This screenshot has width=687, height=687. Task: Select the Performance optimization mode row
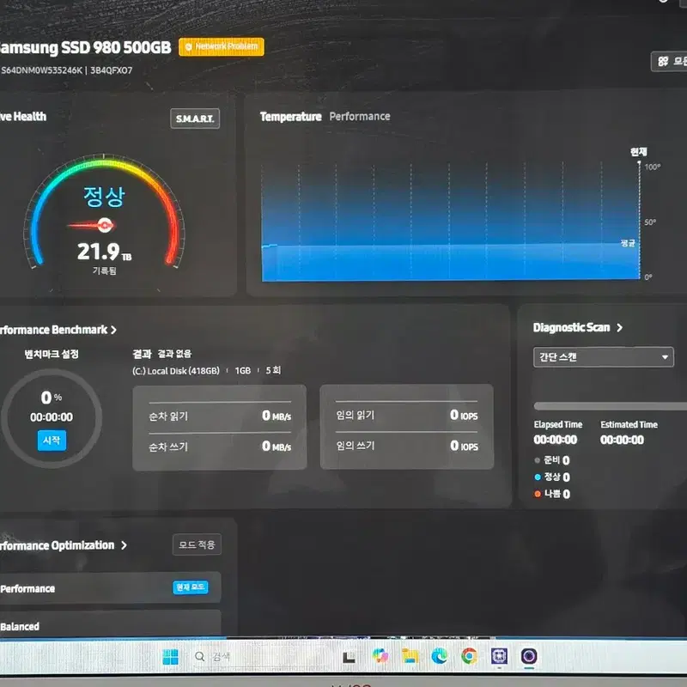110,587
